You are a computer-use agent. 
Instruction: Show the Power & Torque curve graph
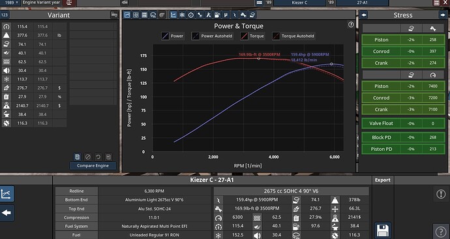[173, 15]
